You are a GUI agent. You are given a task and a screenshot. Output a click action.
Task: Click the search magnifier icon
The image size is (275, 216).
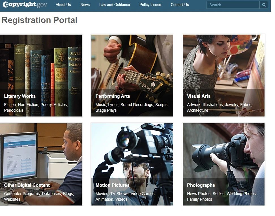click(264, 5)
